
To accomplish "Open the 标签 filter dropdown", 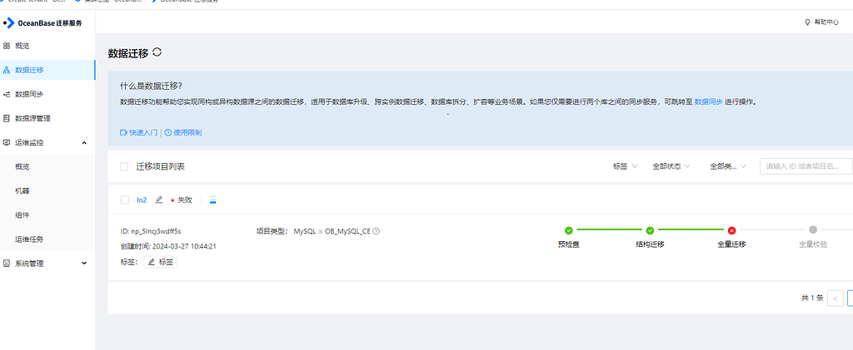I will pos(625,166).
